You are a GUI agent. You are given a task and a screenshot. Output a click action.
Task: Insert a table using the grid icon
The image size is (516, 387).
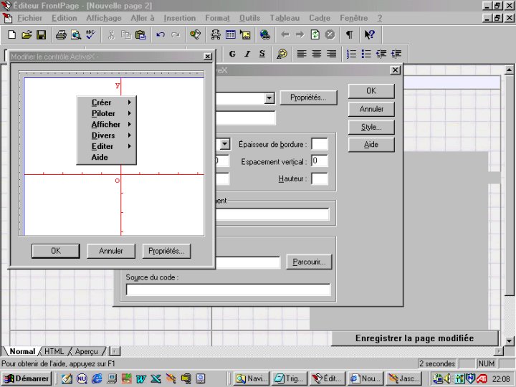(230, 34)
